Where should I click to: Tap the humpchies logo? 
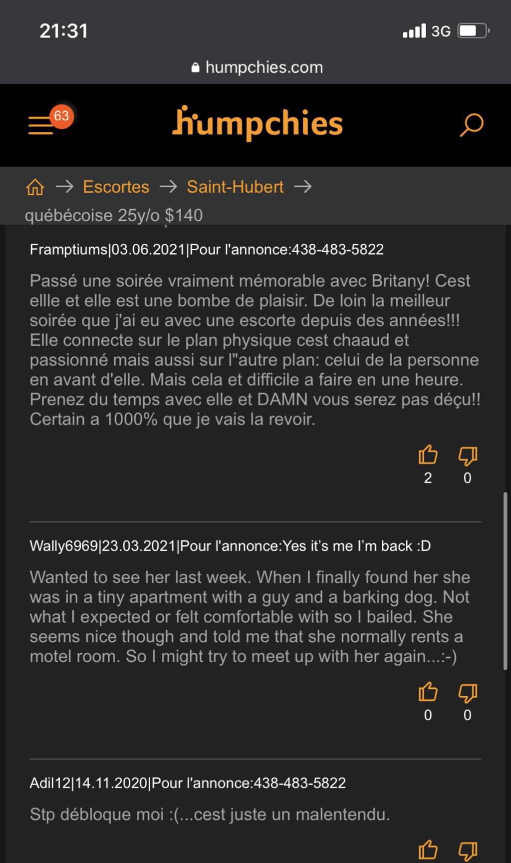point(257,123)
